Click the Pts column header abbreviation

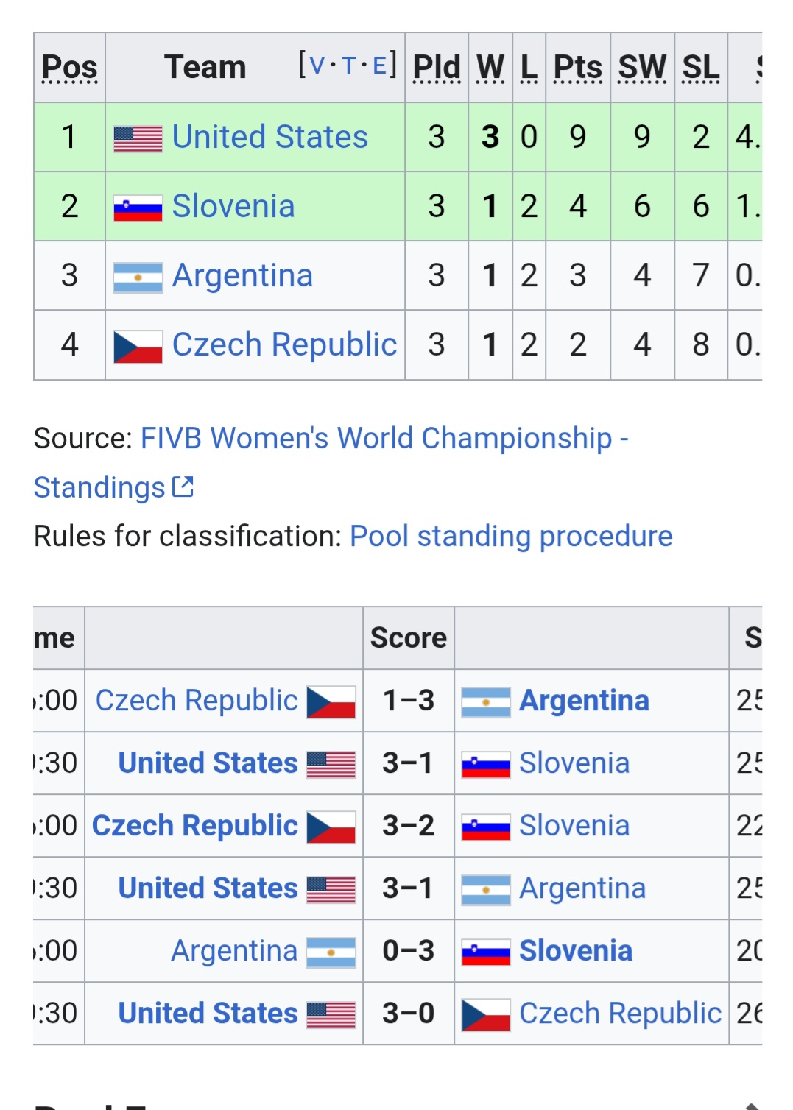577,68
